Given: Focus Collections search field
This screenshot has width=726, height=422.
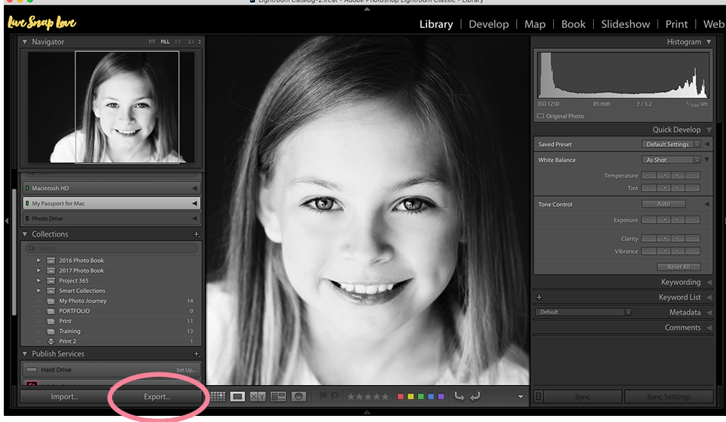Looking at the screenshot, I should [x=112, y=248].
